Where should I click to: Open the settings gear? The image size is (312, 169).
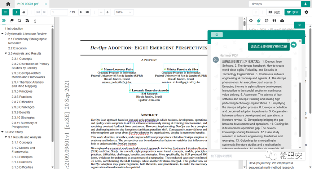pyautogui.click(x=307, y=12)
